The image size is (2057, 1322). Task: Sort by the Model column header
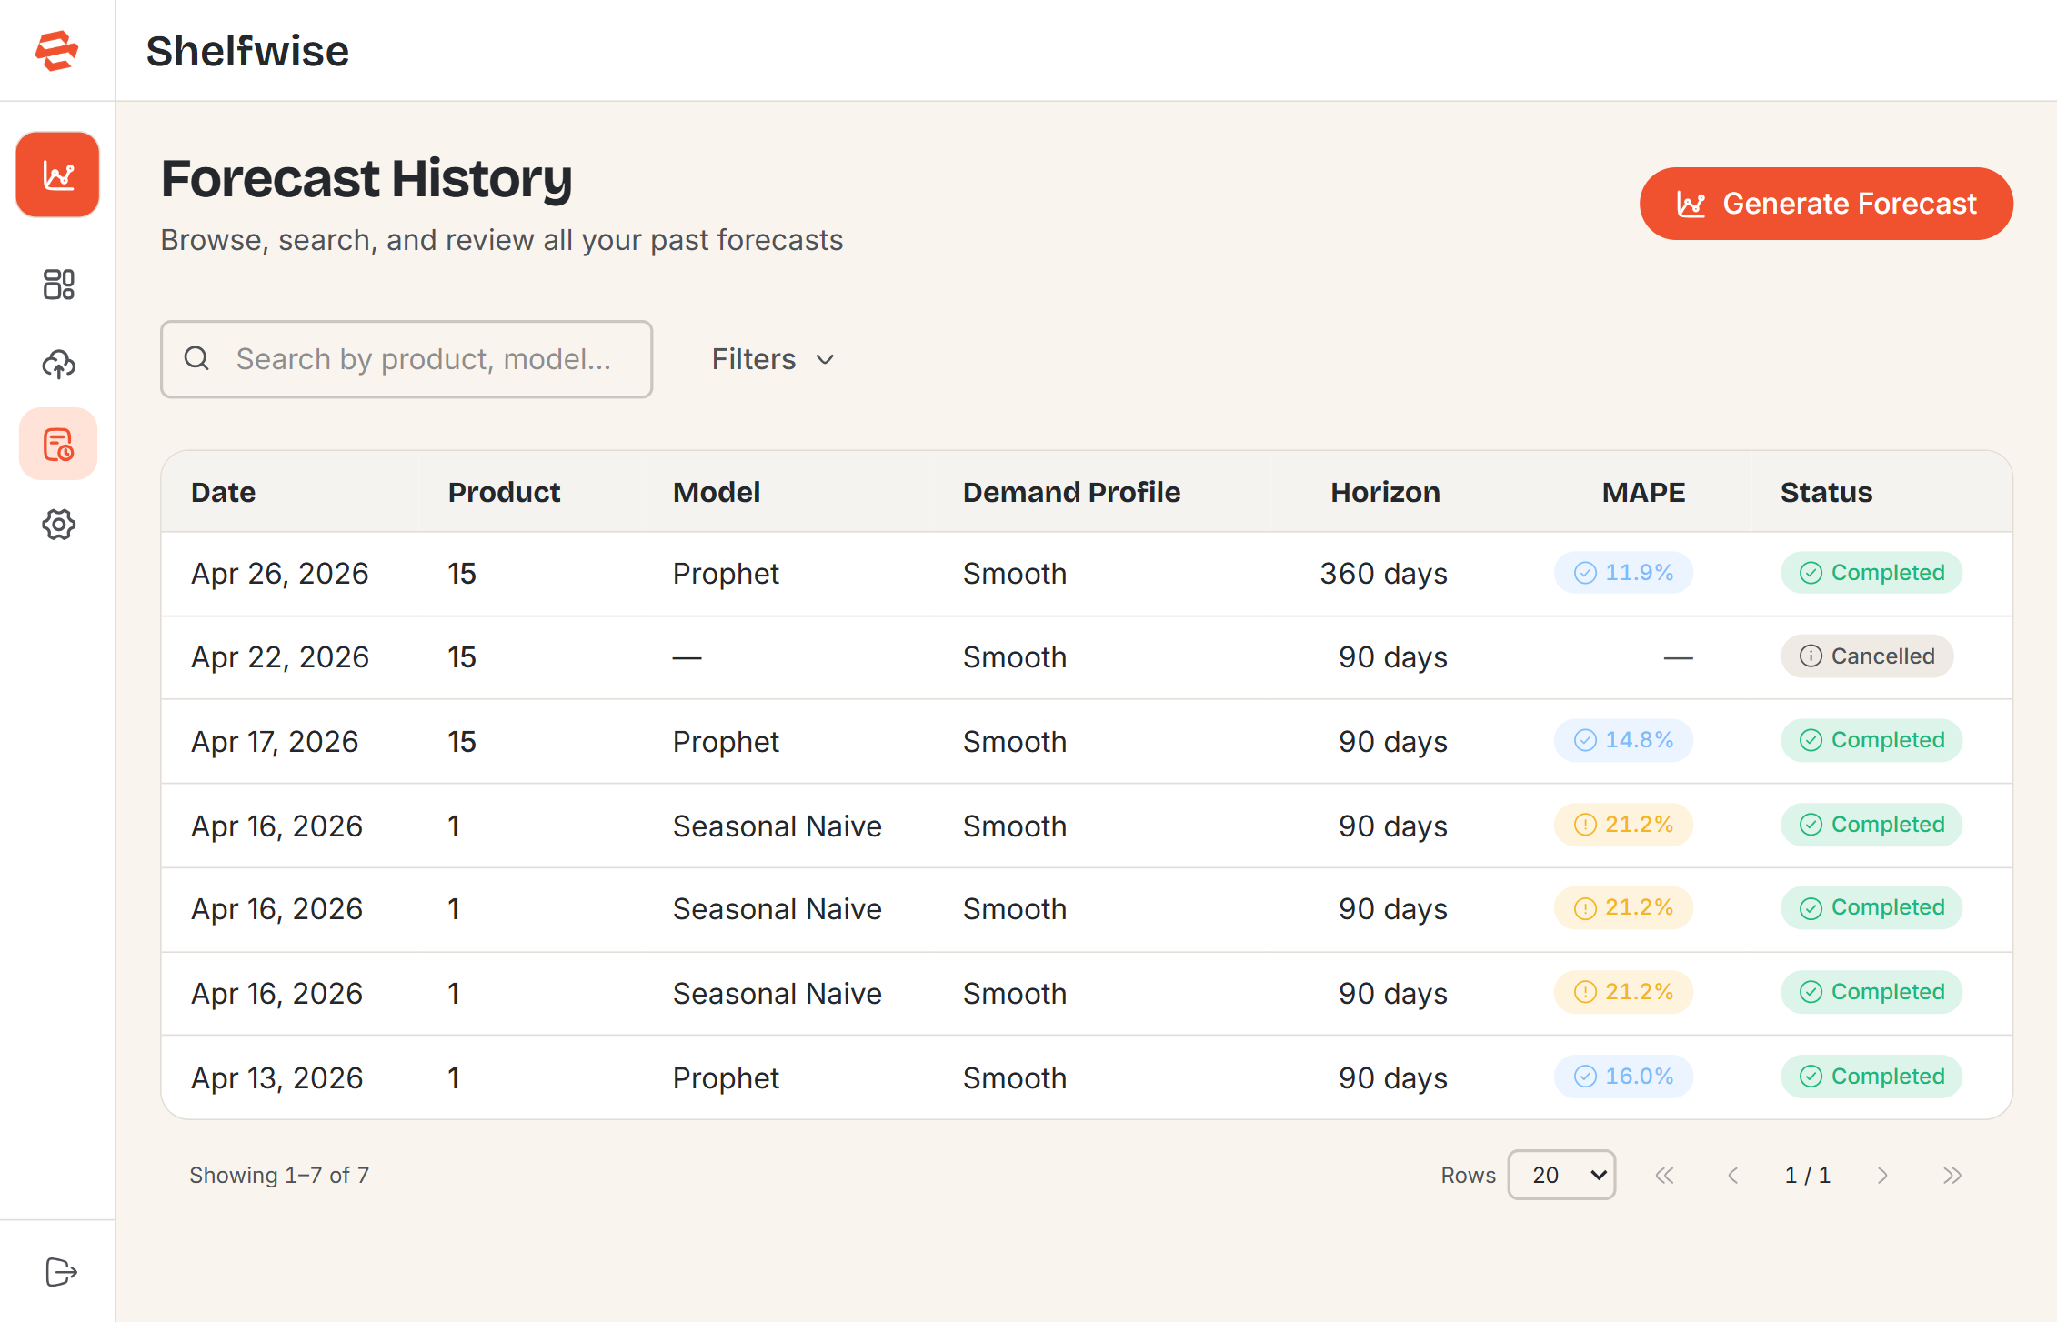click(717, 492)
